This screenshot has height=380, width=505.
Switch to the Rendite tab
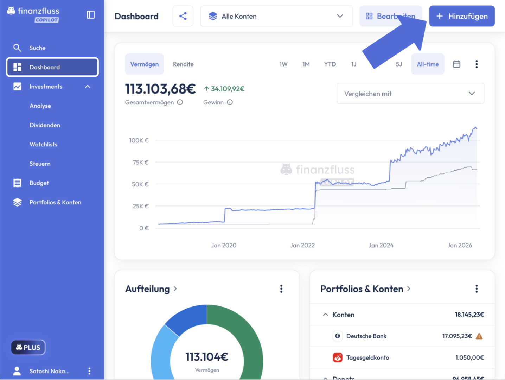pos(183,64)
